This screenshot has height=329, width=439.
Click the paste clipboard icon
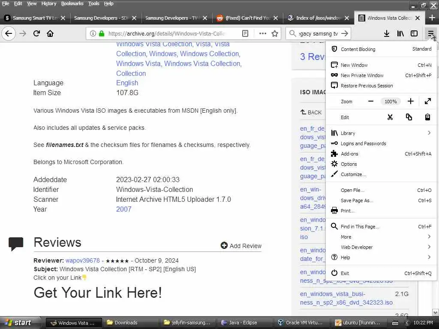(x=427, y=117)
